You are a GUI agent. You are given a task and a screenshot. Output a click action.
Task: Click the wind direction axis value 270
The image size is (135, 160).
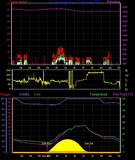[x=8, y=75]
